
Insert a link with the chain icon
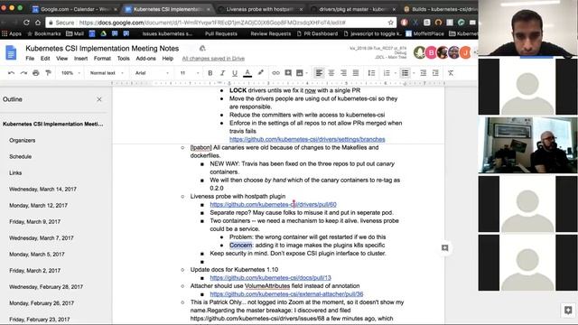click(275, 73)
